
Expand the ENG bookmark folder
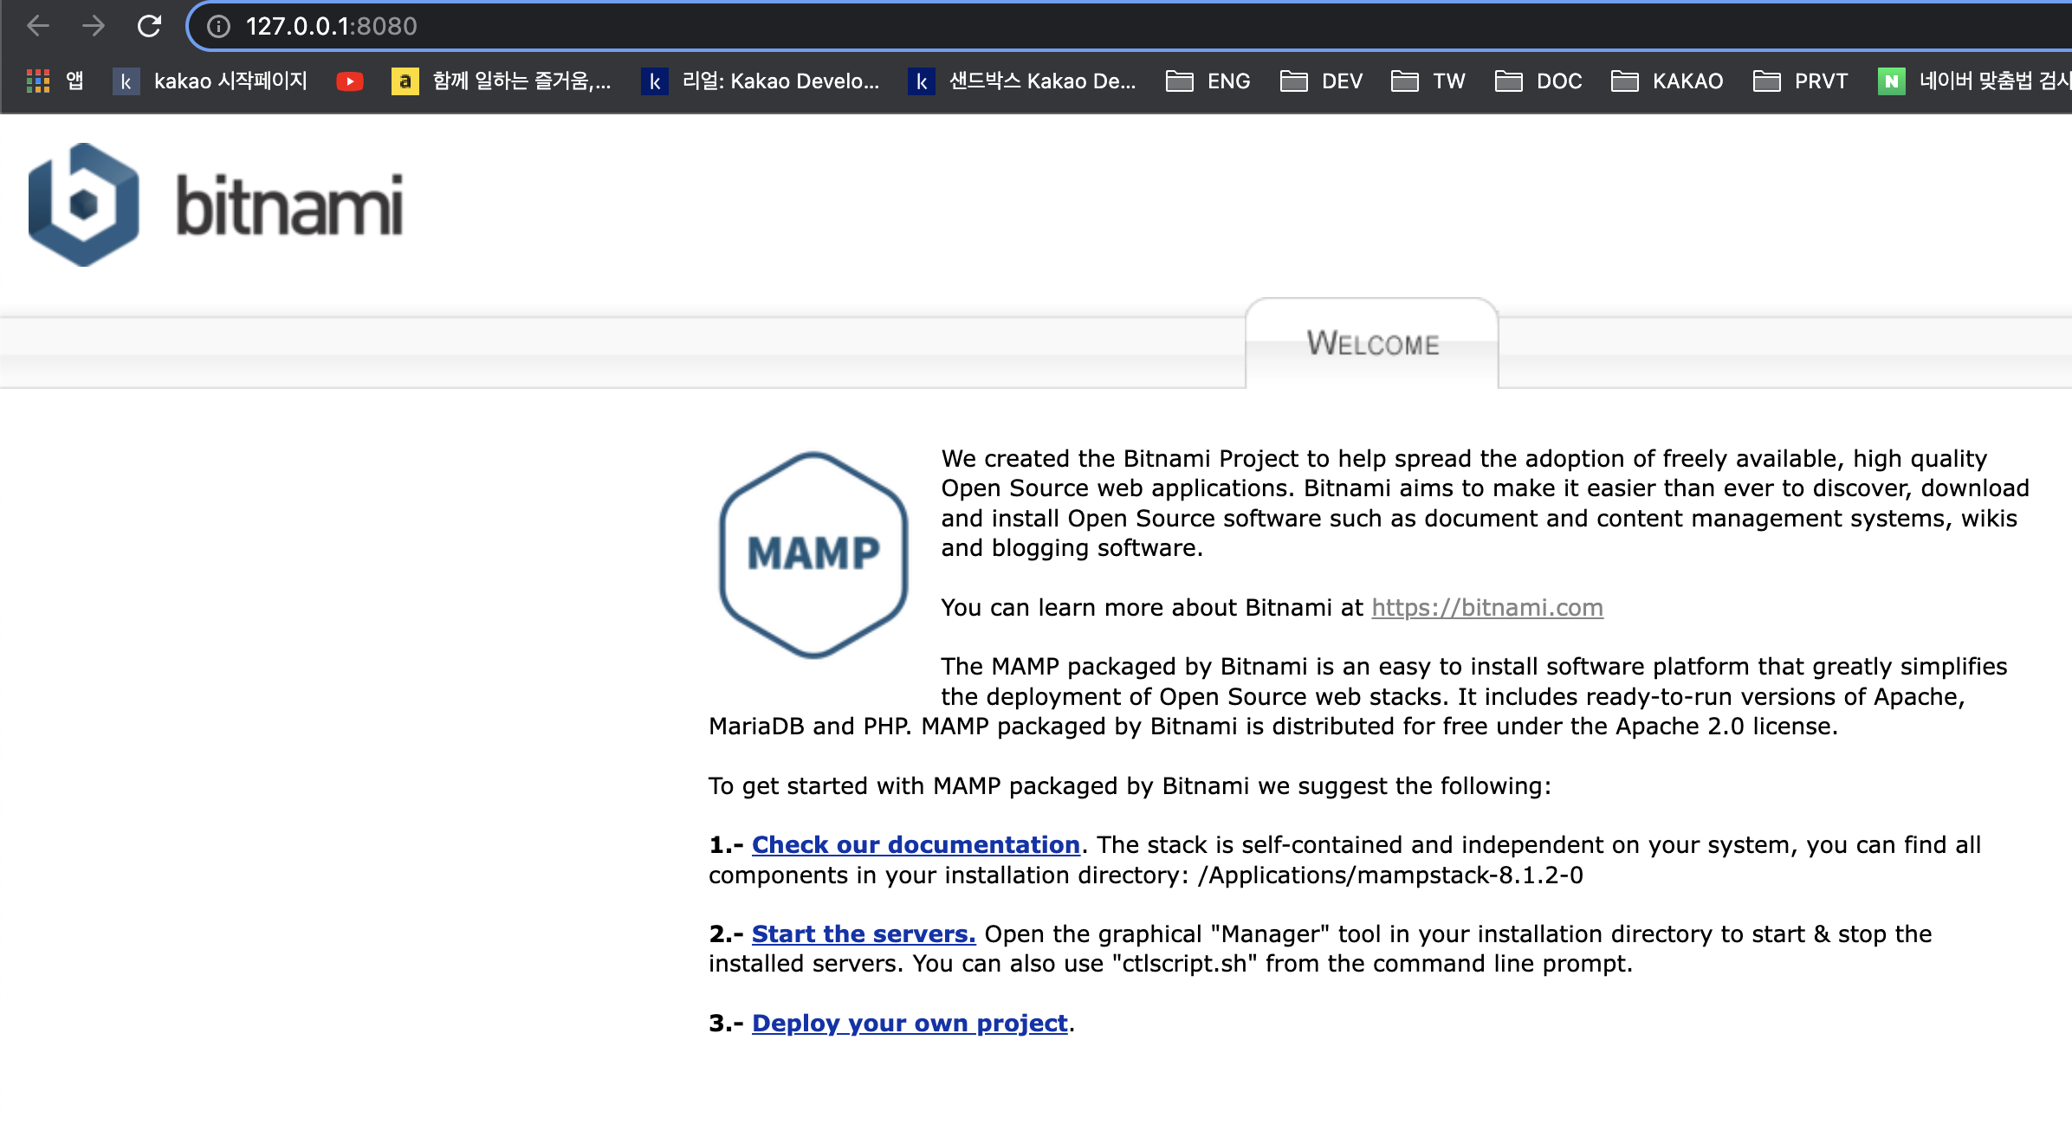1208,81
